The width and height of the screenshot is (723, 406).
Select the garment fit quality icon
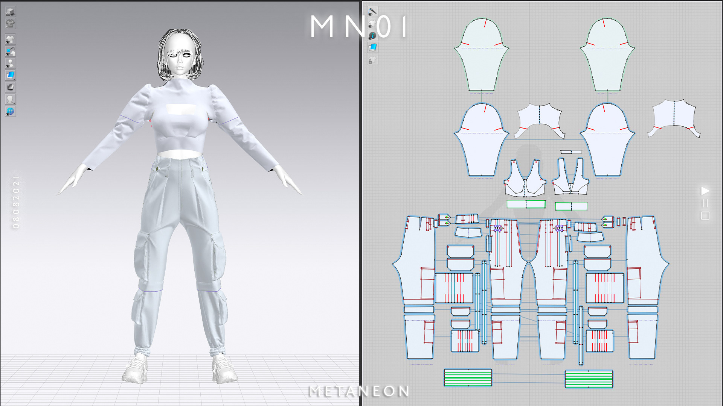pos(10,23)
